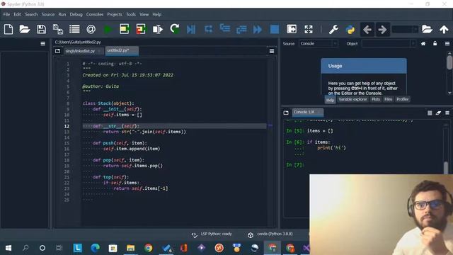The image size is (453, 255).
Task: Run file with the green play icon
Action: point(108,29)
